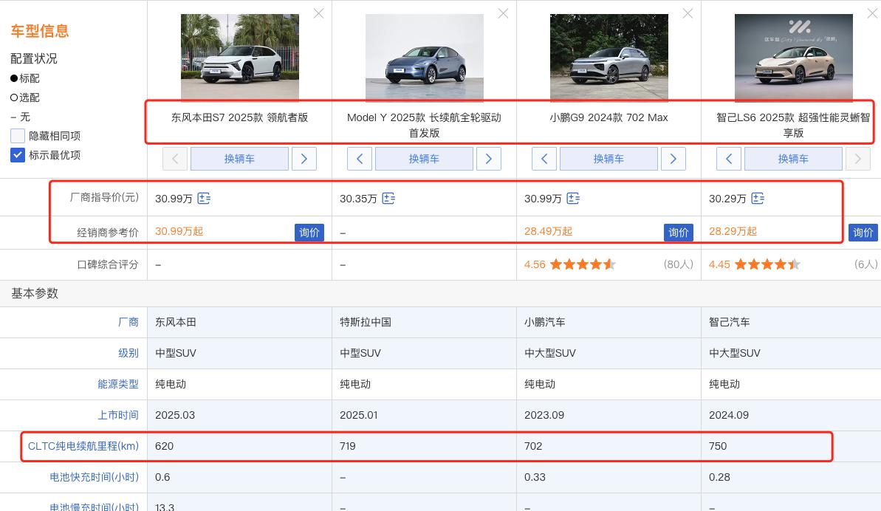Remove 小鹏G9 column with its X icon

pos(688,13)
